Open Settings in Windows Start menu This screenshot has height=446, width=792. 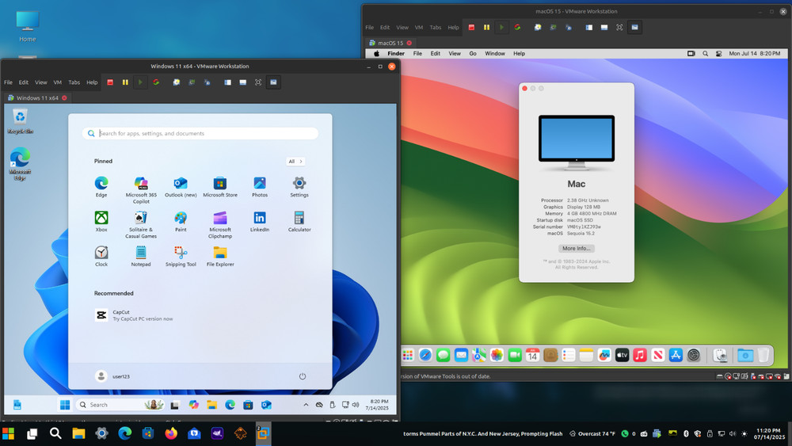299,187
